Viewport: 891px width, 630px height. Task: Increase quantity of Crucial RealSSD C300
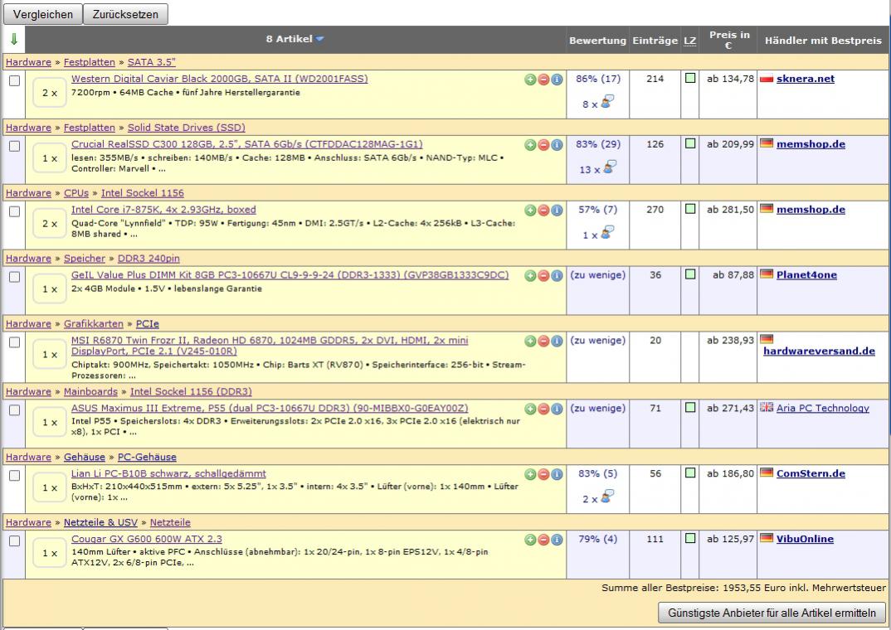tap(530, 145)
